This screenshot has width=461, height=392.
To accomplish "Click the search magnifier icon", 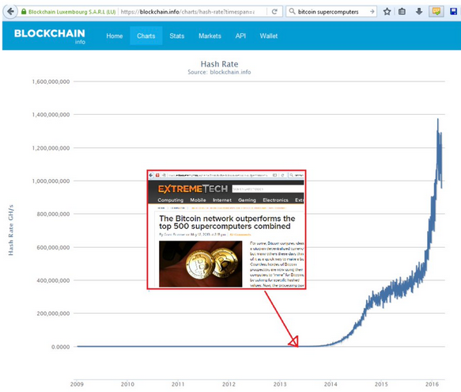I will pos(292,12).
